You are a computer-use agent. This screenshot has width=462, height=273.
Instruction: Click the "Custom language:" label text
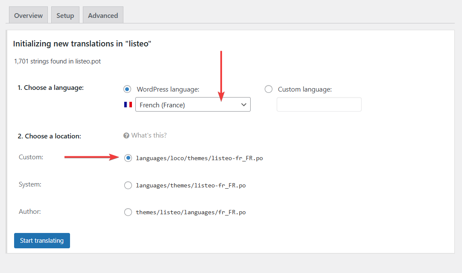coord(305,89)
